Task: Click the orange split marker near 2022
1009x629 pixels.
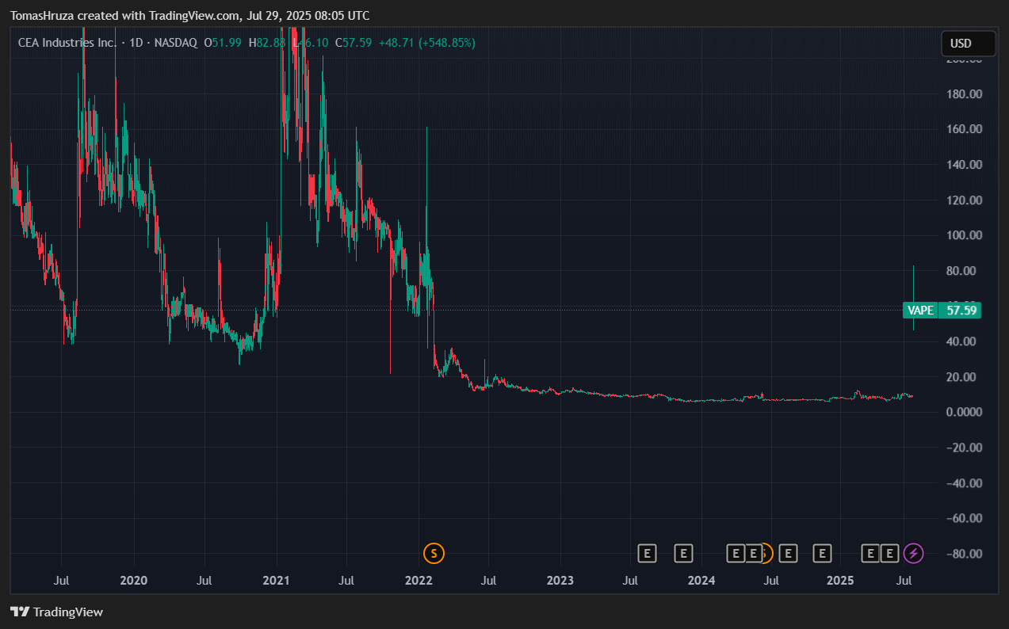Action: (434, 553)
